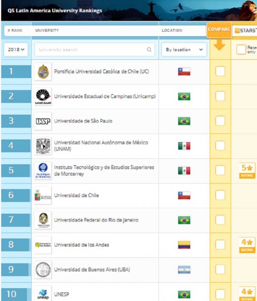The image size is (257, 301).
Task: Click the Mexico flag beside Tecnológico de Monterrey
Action: click(x=184, y=170)
